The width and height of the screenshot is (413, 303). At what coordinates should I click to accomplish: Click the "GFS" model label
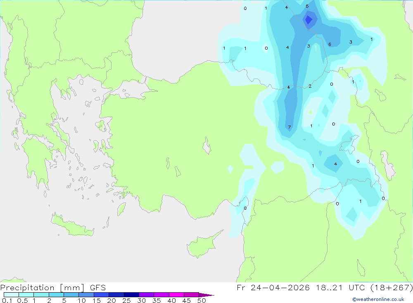pos(98,287)
